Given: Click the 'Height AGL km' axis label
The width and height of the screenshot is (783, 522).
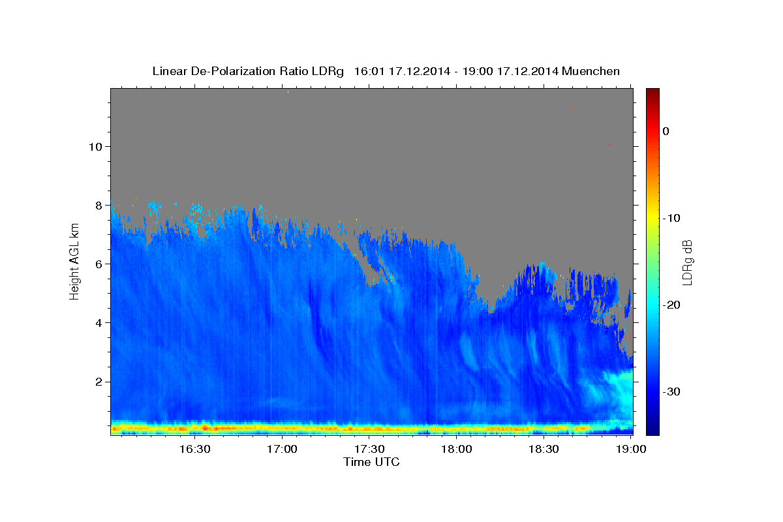Looking at the screenshot, I should click(75, 261).
